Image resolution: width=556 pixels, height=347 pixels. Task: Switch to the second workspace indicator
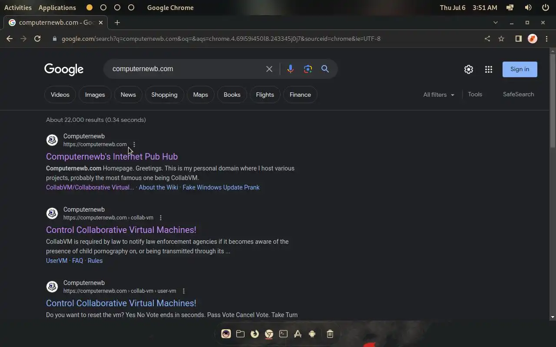(103, 7)
